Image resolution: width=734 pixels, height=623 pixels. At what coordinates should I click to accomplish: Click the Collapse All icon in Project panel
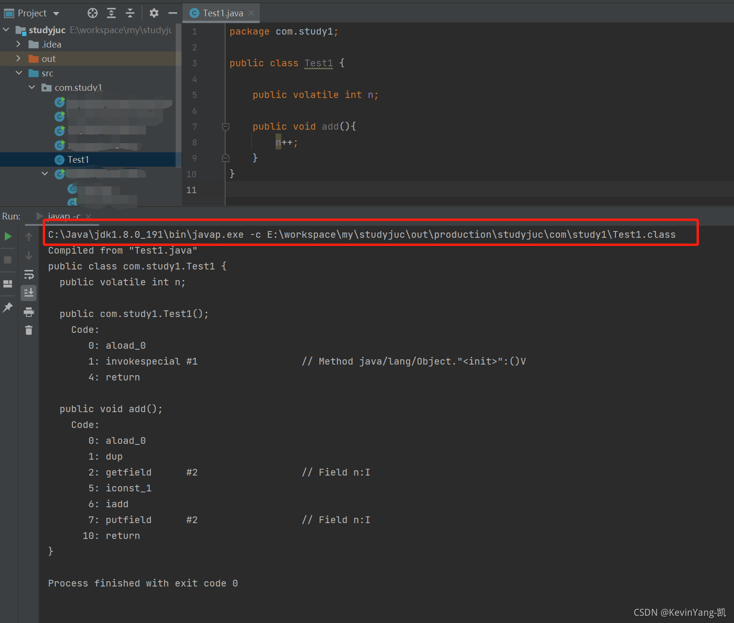point(130,13)
